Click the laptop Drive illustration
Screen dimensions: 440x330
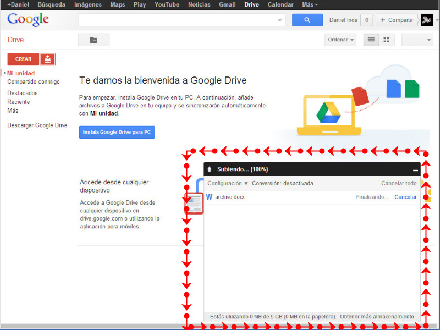(329, 115)
